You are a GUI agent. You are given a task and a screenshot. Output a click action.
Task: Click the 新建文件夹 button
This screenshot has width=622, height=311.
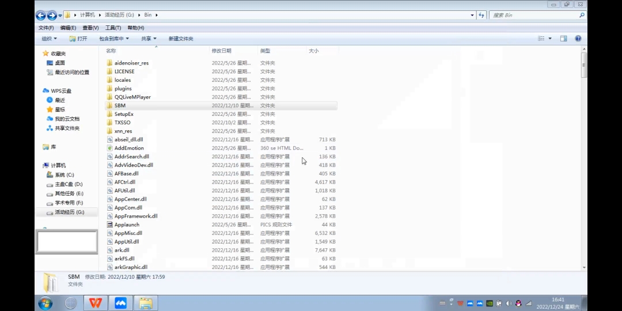click(181, 39)
